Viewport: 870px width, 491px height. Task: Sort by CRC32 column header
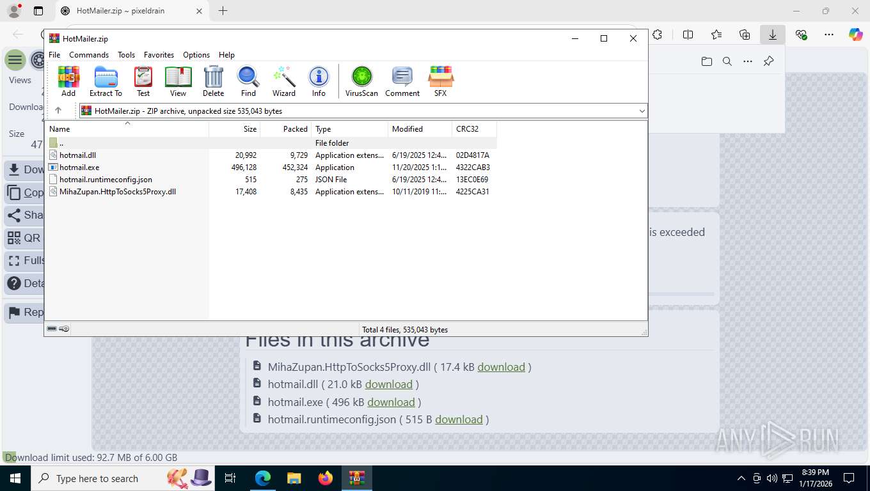click(x=474, y=129)
